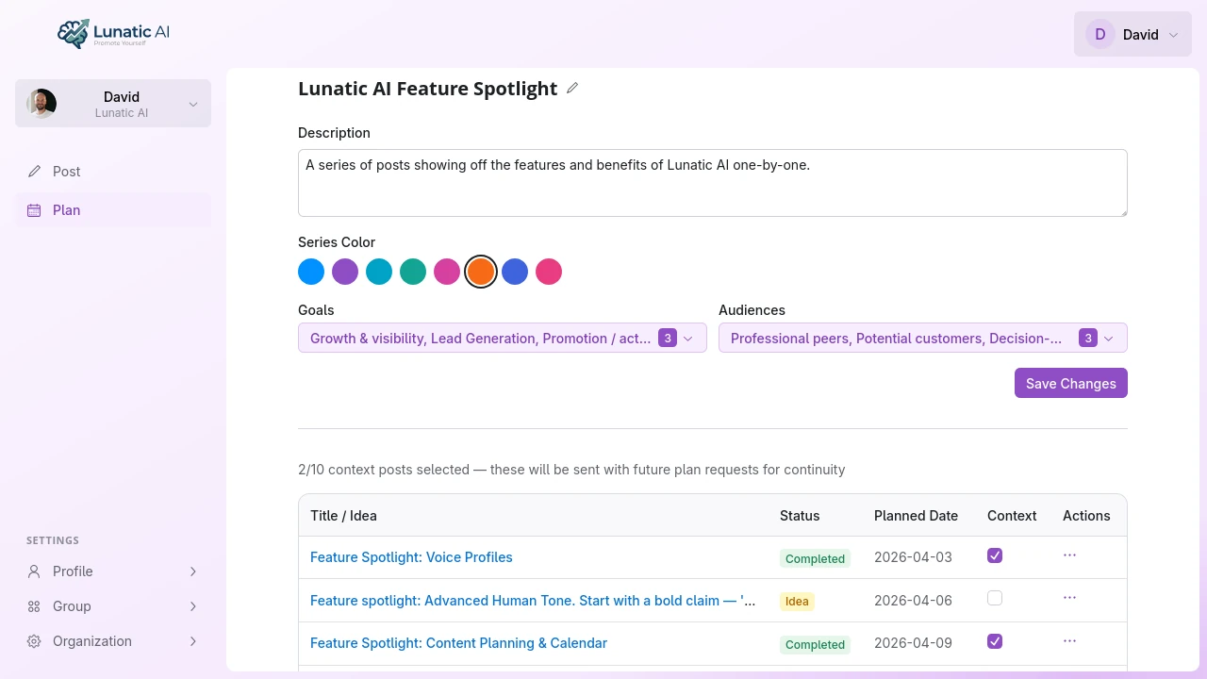The width and height of the screenshot is (1207, 679).
Task: Pick the blue series color
Action: (x=311, y=272)
